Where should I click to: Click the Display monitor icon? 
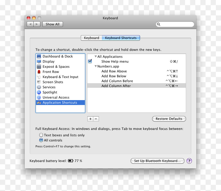coord(39,62)
